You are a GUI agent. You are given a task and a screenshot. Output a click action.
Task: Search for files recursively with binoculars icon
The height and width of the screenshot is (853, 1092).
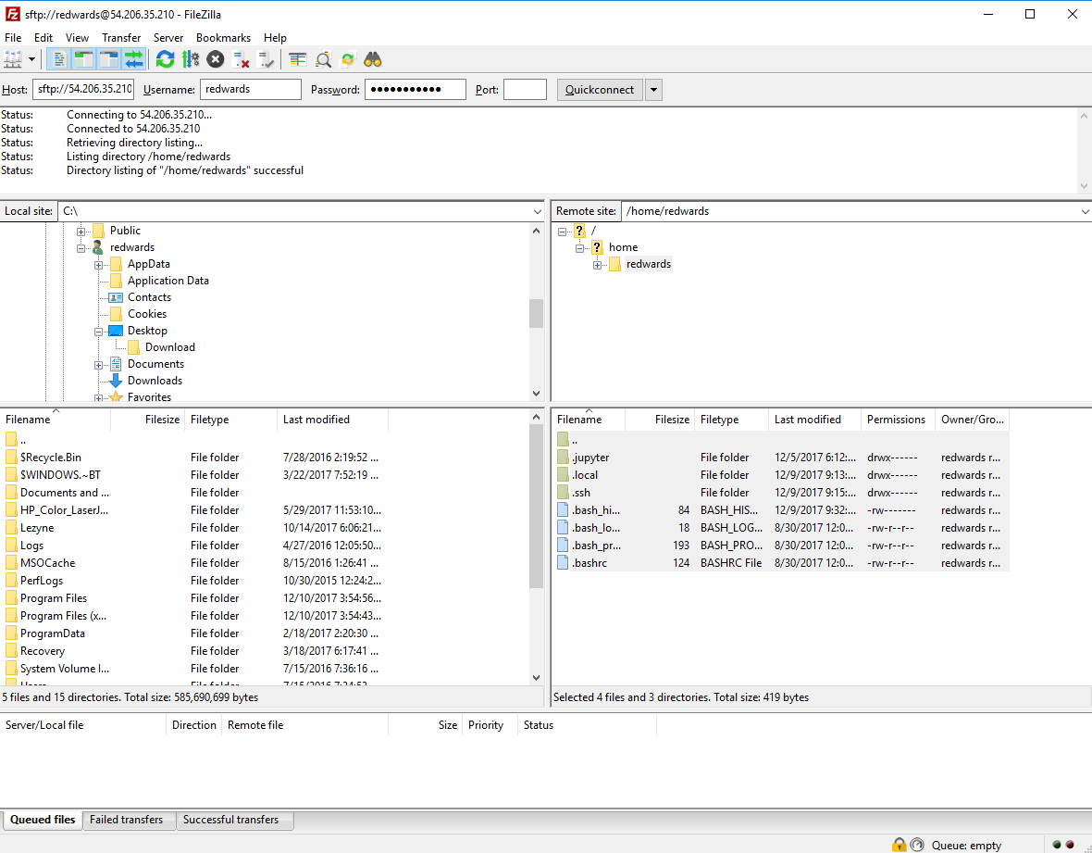pyautogui.click(x=373, y=60)
